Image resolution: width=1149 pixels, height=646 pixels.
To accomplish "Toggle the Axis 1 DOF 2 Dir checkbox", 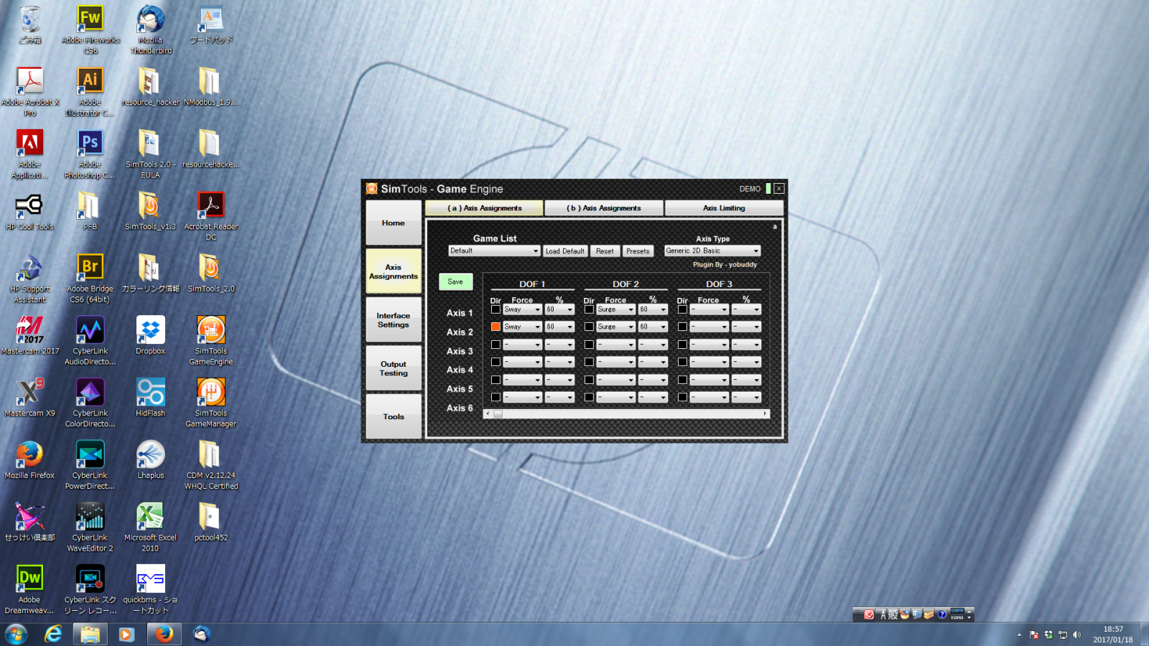I will point(589,309).
